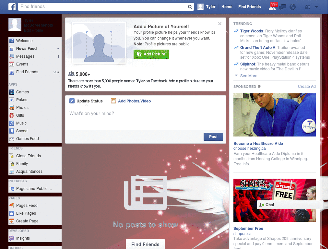The height and width of the screenshot is (249, 332).
Task: Click the News Feed sidebar icon
Action: coord(12,49)
